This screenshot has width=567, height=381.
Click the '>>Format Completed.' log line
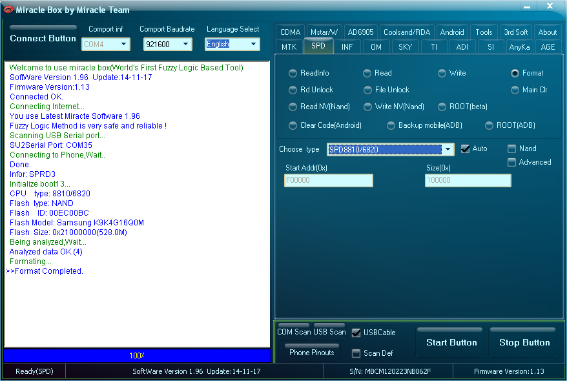click(x=45, y=271)
